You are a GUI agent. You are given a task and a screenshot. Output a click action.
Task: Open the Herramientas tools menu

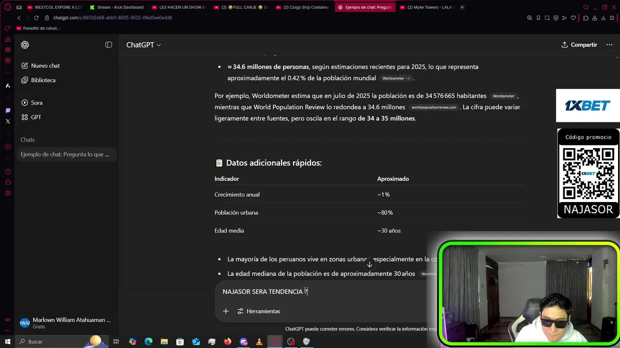(259, 311)
